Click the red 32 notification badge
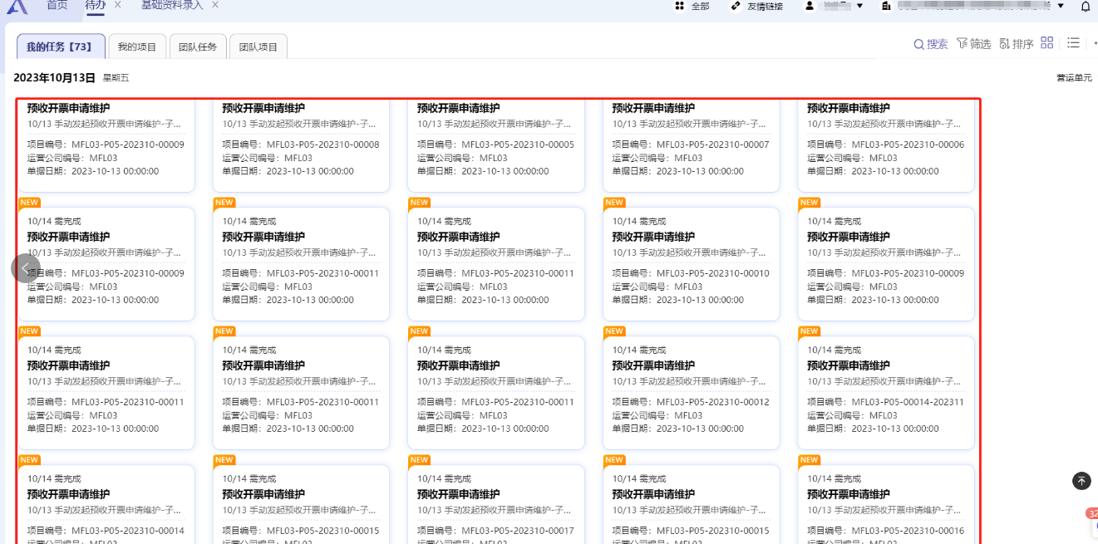The image size is (1098, 544). [x=1092, y=513]
